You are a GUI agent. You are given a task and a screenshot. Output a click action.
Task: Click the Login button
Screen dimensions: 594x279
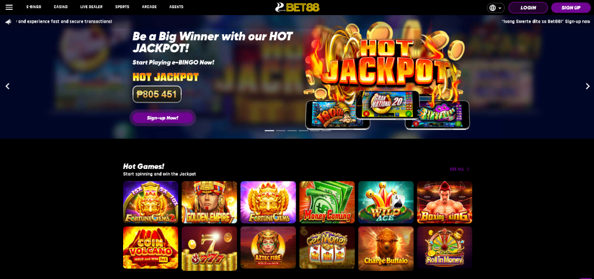click(x=528, y=8)
